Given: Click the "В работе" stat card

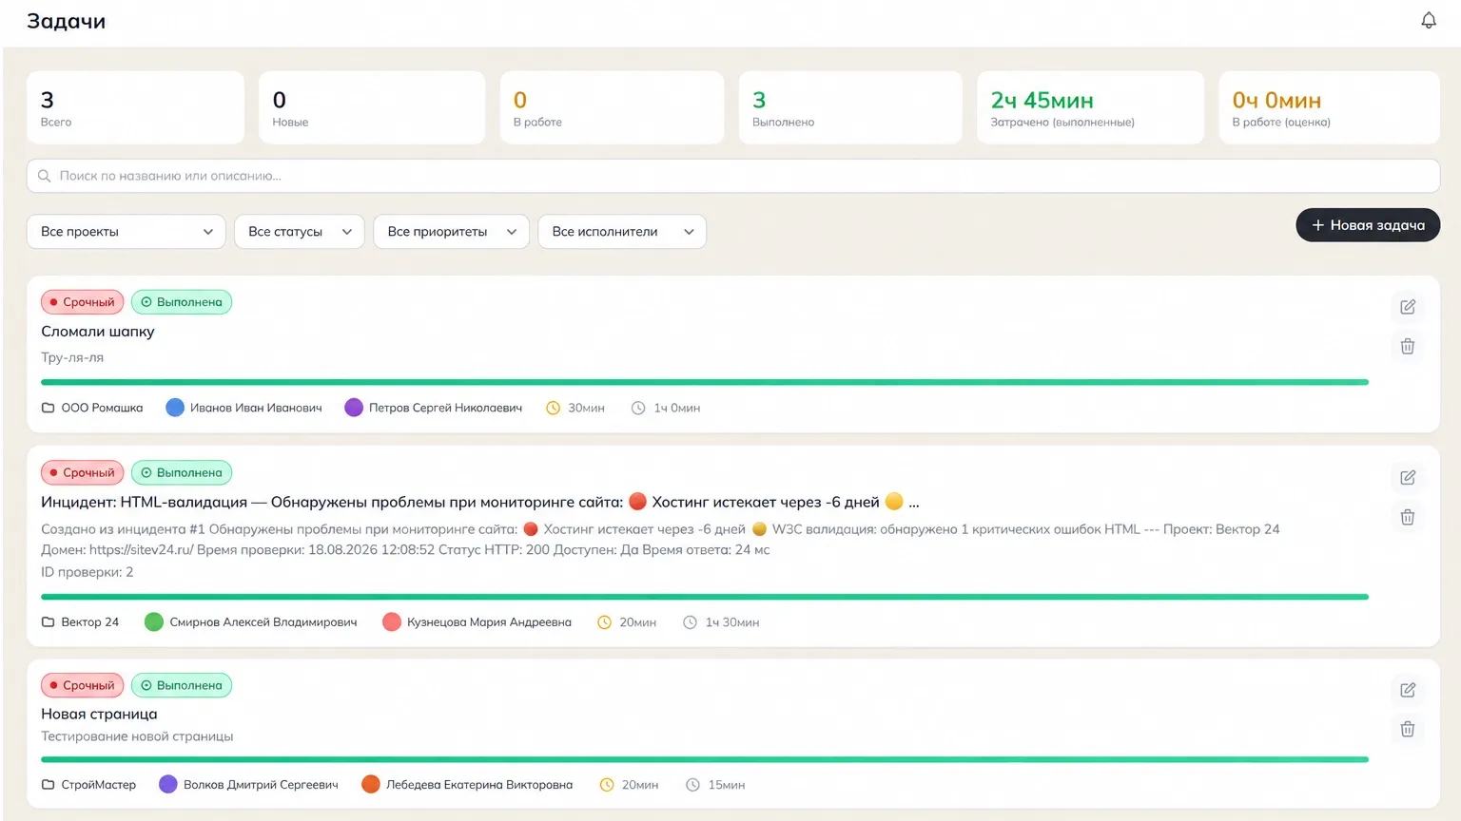Looking at the screenshot, I should [612, 107].
